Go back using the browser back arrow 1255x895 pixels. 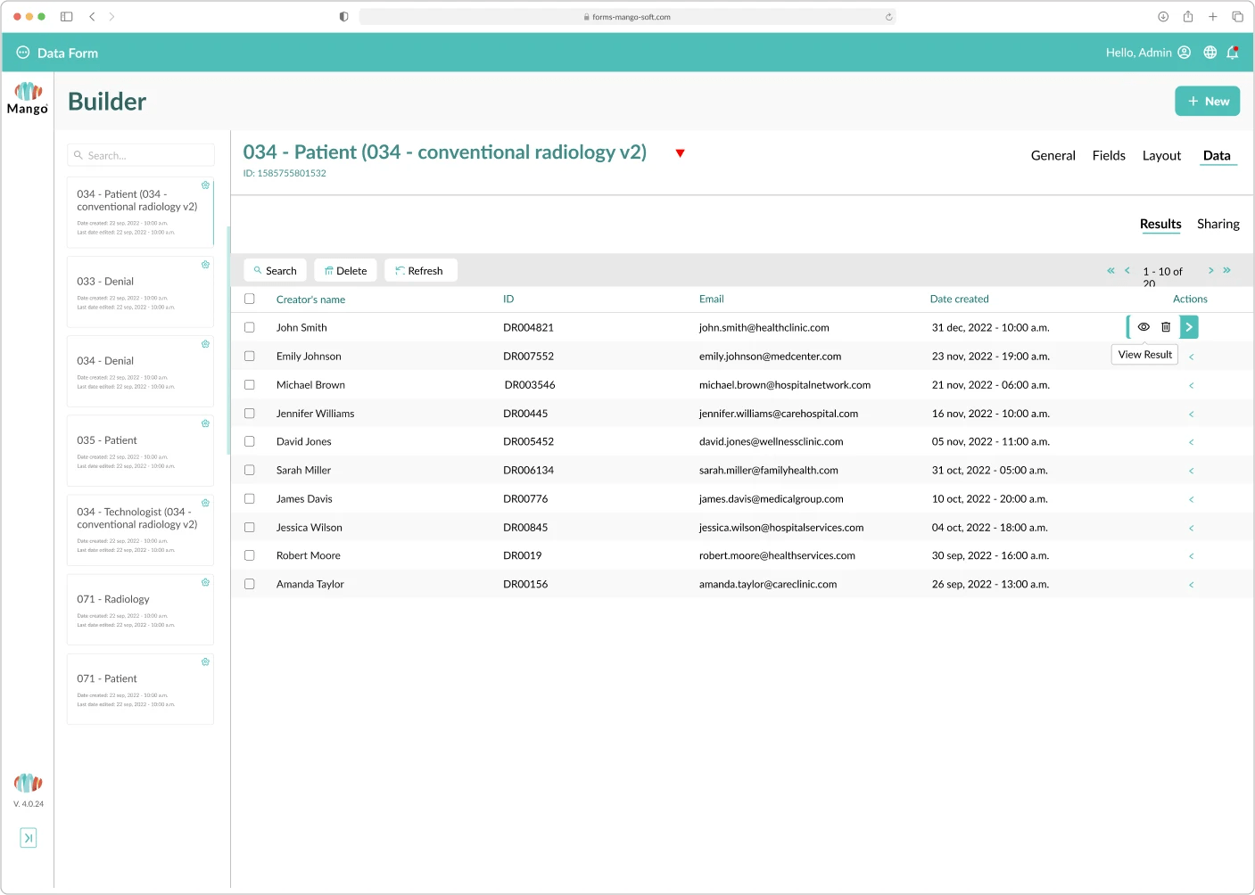point(92,16)
